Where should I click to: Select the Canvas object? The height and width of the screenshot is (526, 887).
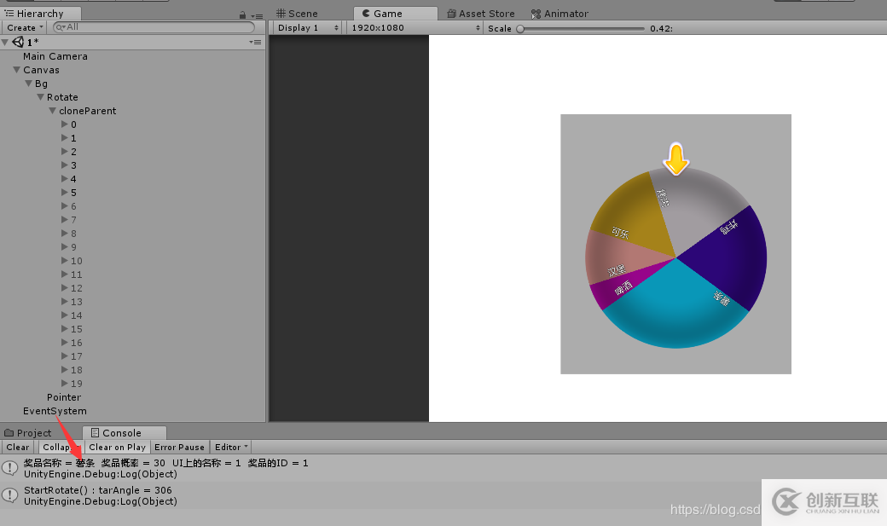tap(41, 70)
